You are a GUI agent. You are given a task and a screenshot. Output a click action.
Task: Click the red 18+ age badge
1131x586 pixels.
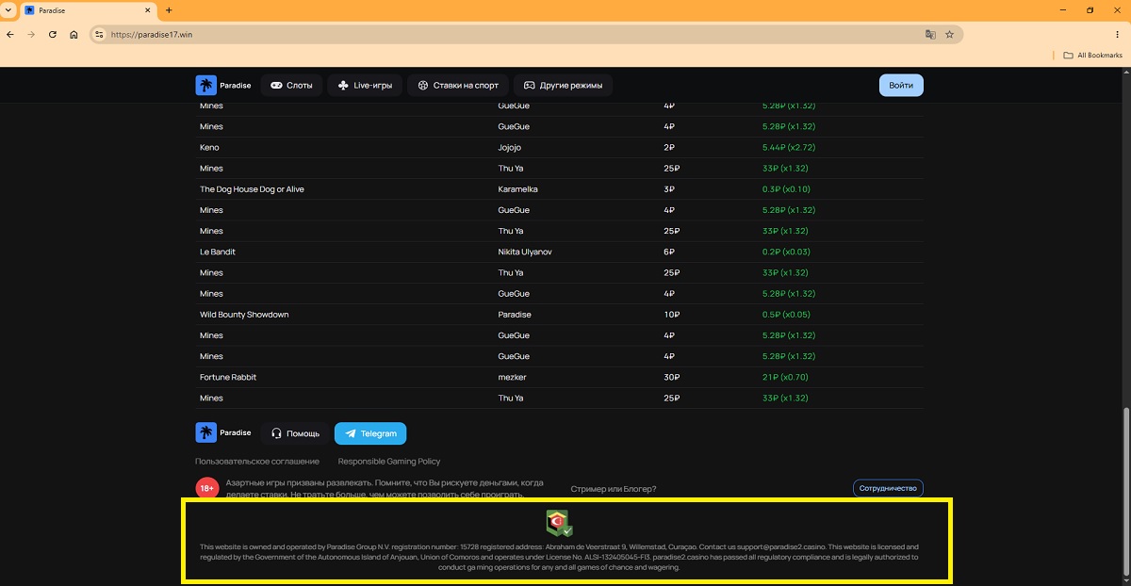coord(207,488)
